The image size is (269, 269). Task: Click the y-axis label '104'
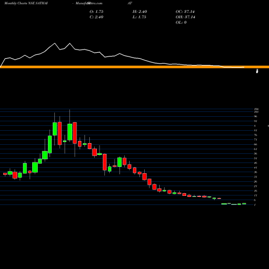pyautogui.click(x=256, y=109)
